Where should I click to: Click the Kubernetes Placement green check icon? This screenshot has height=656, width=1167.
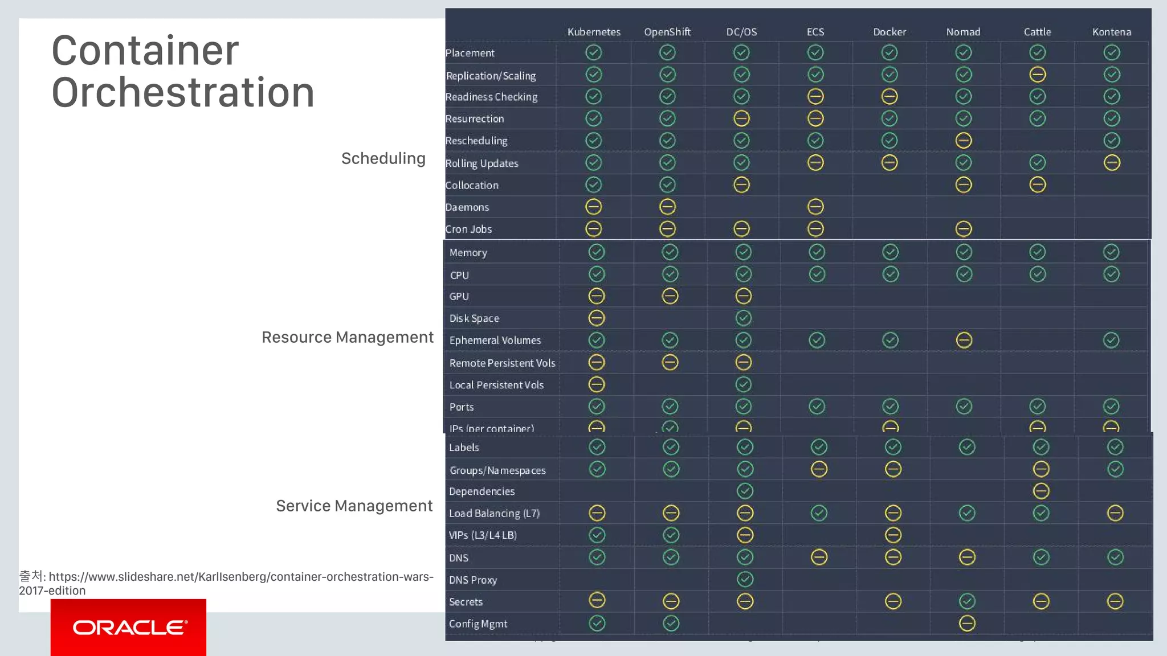tap(593, 52)
